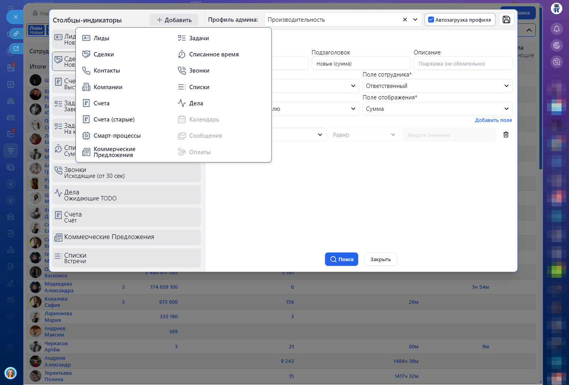This screenshot has height=385, width=569.
Task: Open the copy link icon in sidebar
Action: [16, 34]
